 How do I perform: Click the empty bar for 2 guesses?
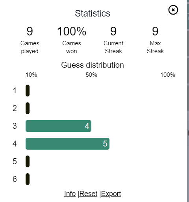(28, 108)
